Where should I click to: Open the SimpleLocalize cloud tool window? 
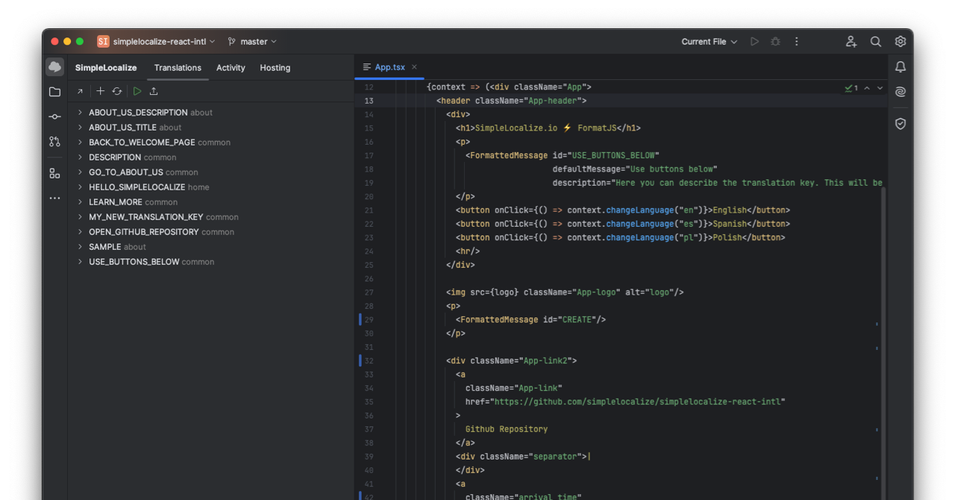[x=54, y=67]
